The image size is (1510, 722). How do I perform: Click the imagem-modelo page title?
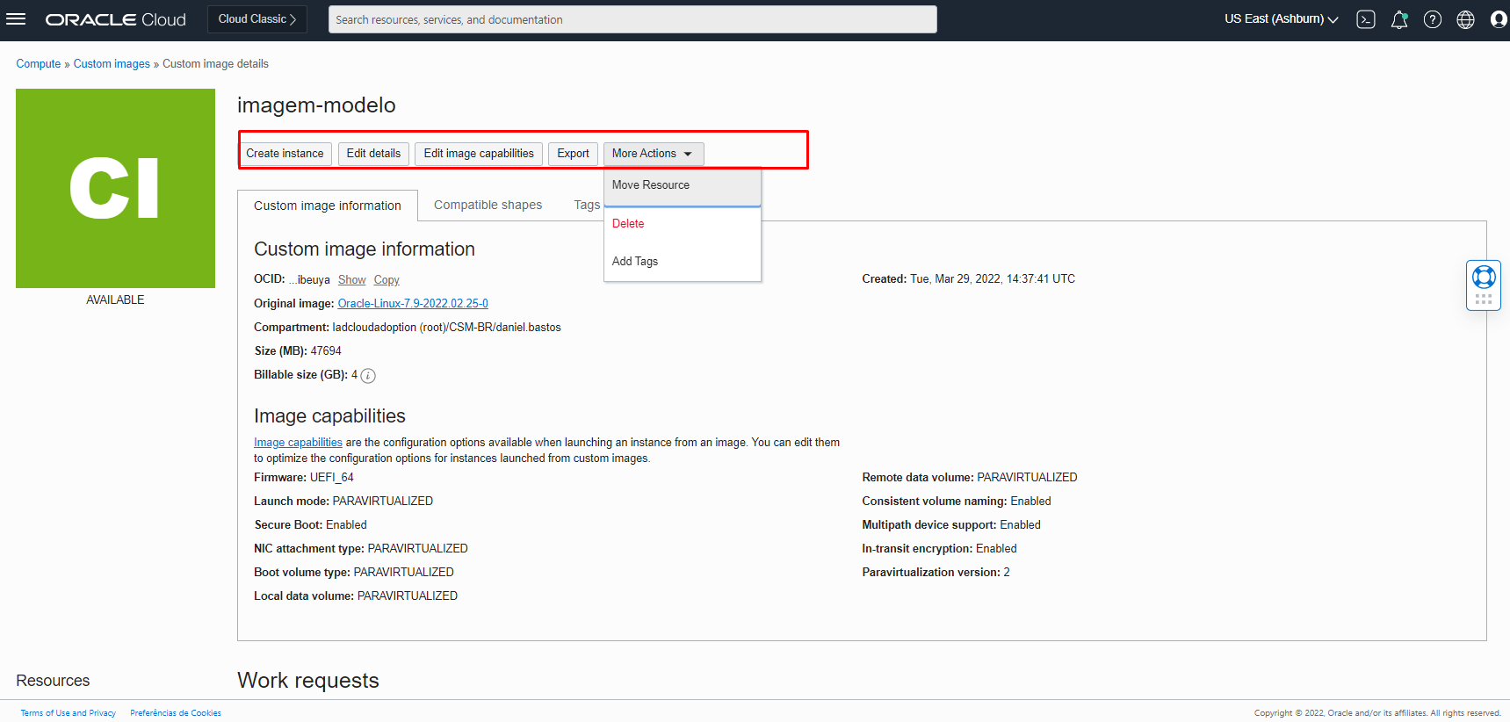pyautogui.click(x=316, y=105)
